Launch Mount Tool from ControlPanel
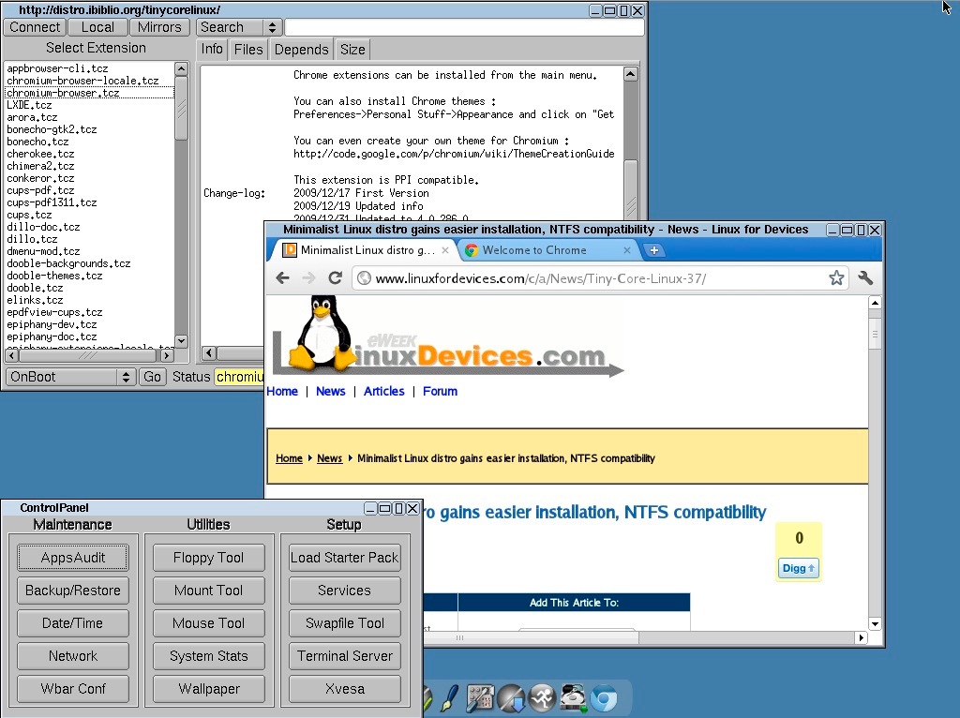Viewport: 960px width, 718px height. coord(209,591)
